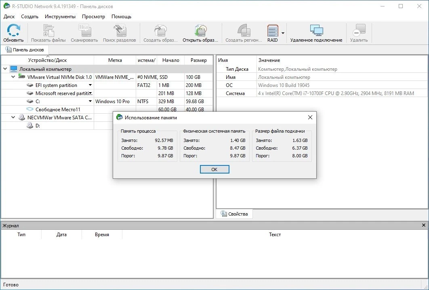Click the Система property name
Screen dimensions: 429x290
(235, 93)
